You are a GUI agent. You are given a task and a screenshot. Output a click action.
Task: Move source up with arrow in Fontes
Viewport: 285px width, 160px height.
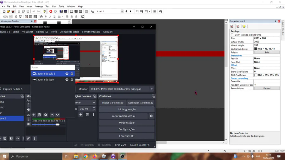[52, 115]
